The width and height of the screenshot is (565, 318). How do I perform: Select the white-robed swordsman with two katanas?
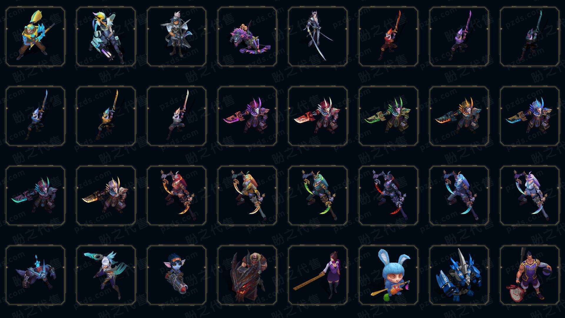(x=318, y=37)
